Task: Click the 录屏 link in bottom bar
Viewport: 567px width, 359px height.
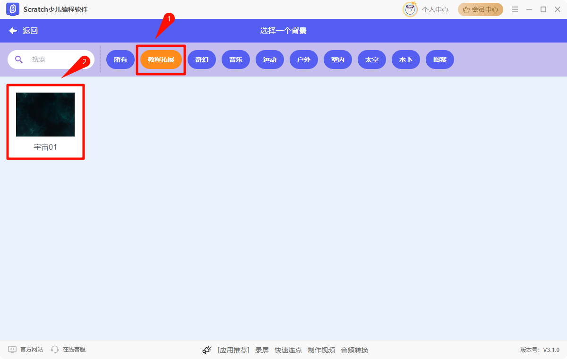Action: coord(262,350)
